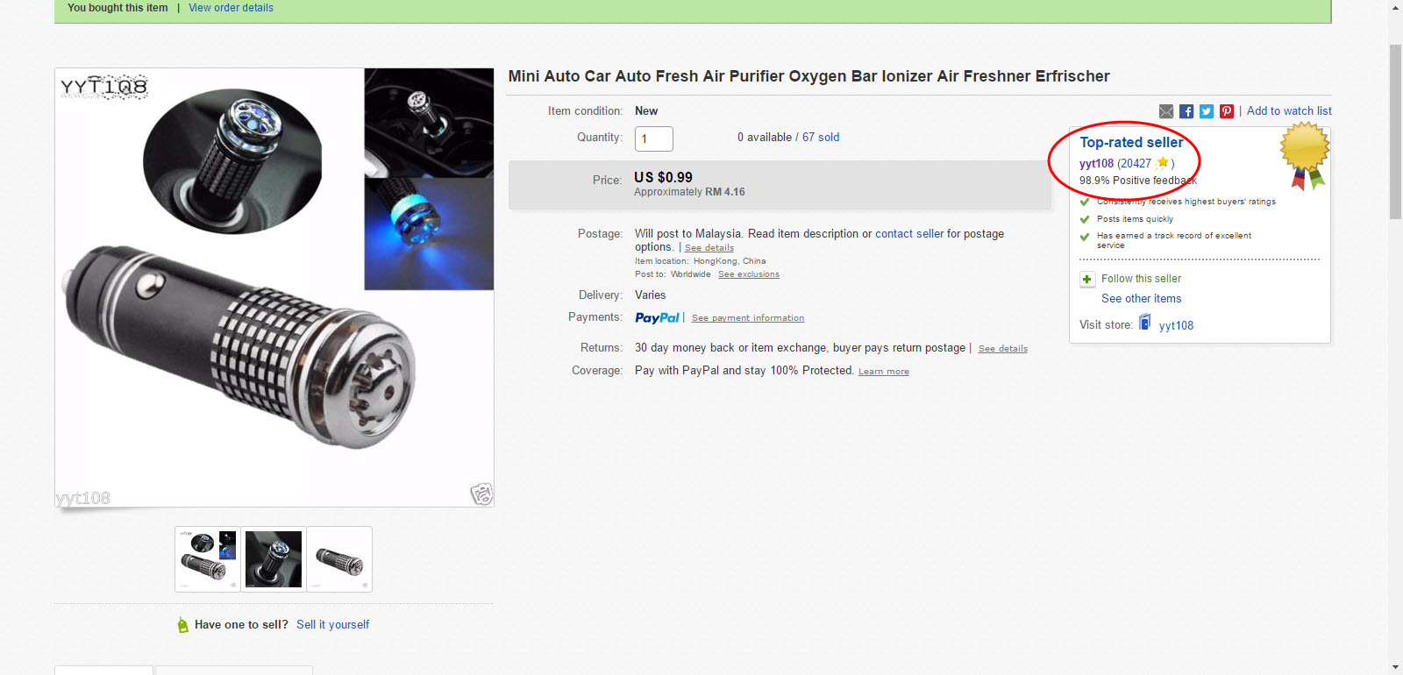View See exclusions for postage

click(749, 274)
